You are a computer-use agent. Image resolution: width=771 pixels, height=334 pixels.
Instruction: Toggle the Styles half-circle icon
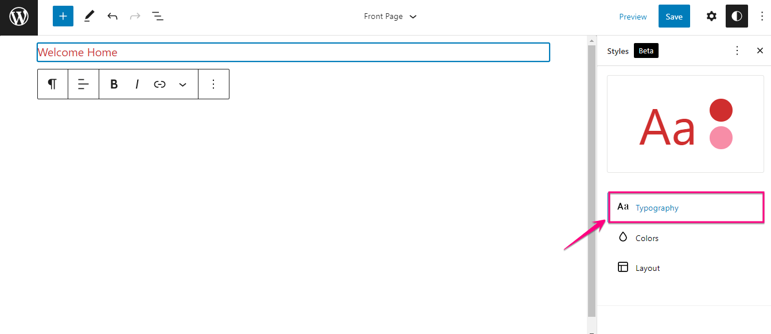(737, 16)
